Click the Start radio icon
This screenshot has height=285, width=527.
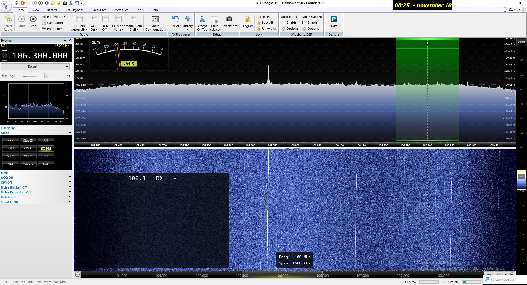(22, 19)
